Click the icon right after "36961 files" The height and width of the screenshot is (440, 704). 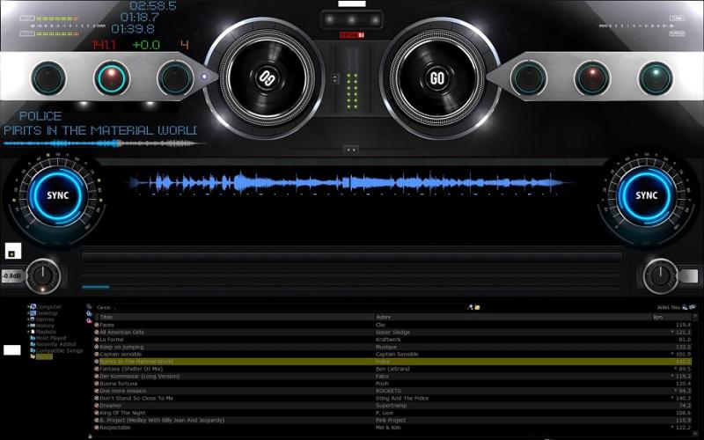tap(685, 307)
